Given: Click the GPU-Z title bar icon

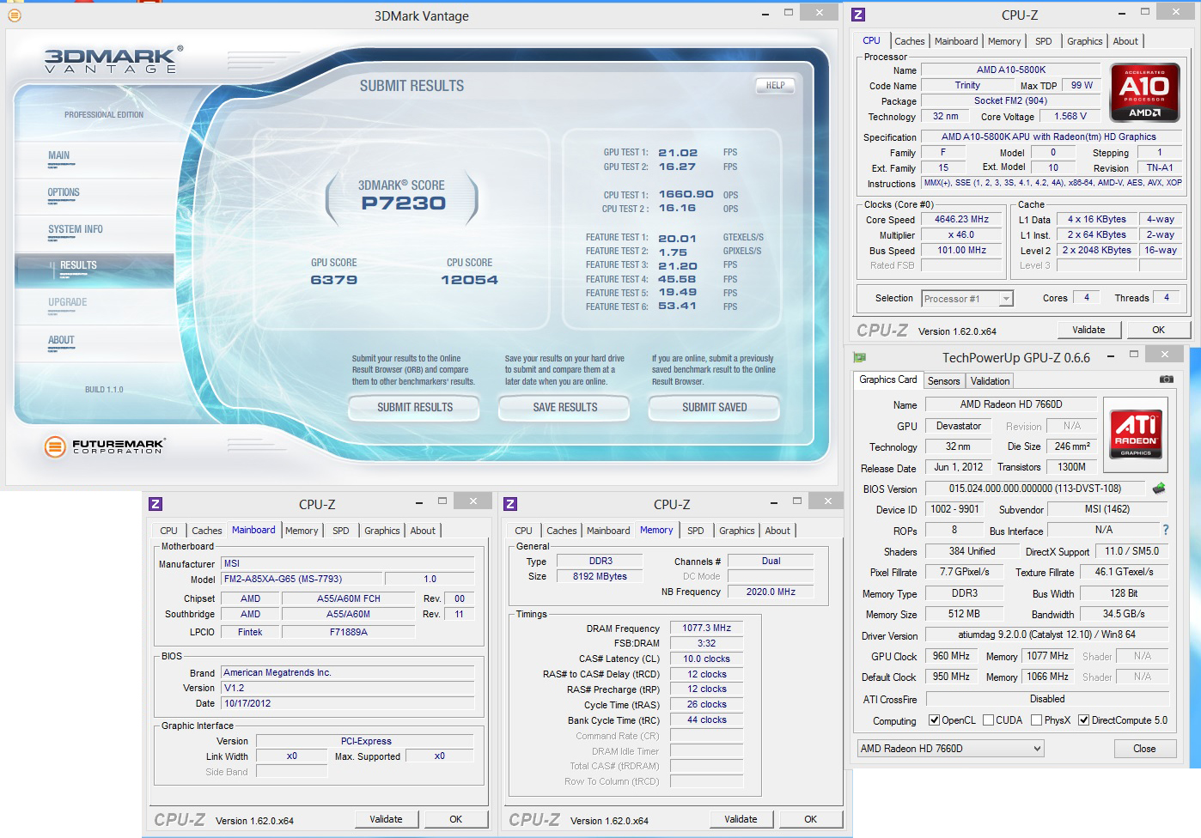Looking at the screenshot, I should coord(859,356).
